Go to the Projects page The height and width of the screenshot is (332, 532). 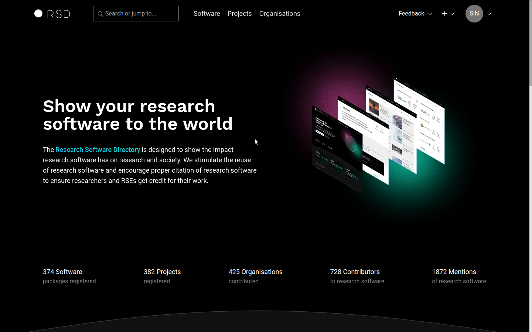(239, 14)
